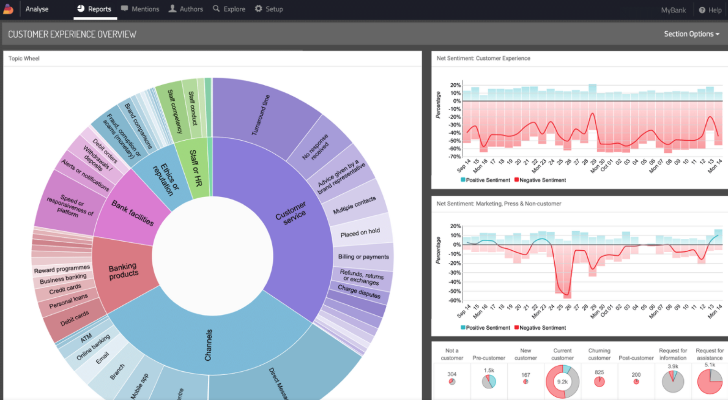
Task: Click the Speed or responsiveness of platform segment
Action: (70, 206)
